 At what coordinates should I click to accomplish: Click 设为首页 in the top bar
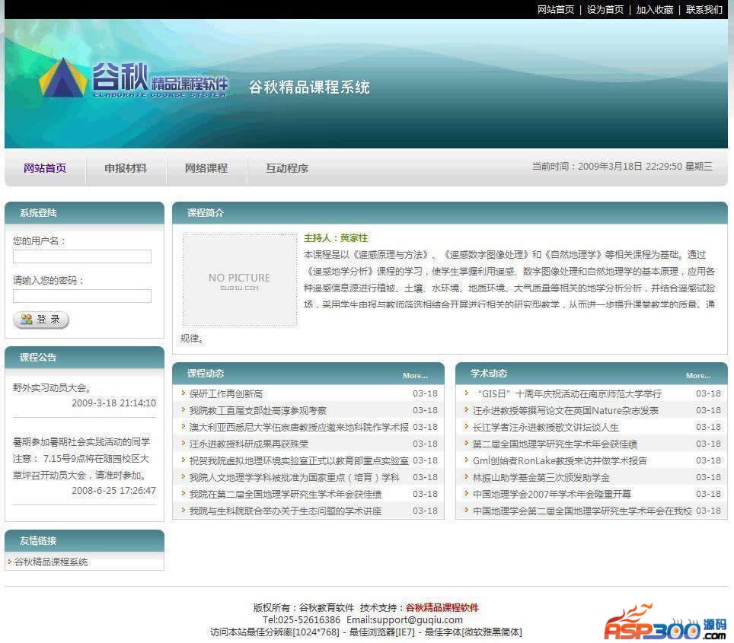[x=605, y=10]
